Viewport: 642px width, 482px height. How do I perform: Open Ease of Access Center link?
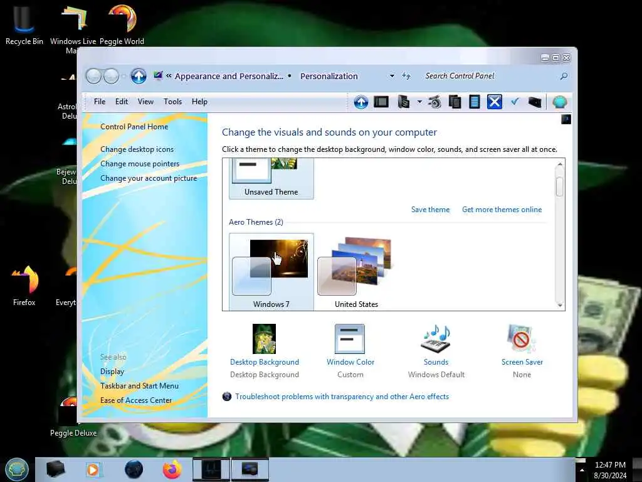136,400
